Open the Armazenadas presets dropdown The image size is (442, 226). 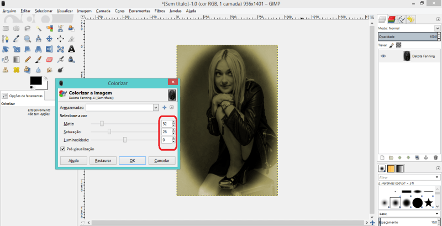(x=156, y=107)
